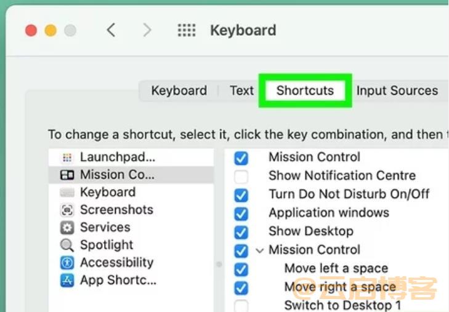The height and width of the screenshot is (312, 449).
Task: Collapse the Mission Control disclosure chevron
Action: point(260,251)
